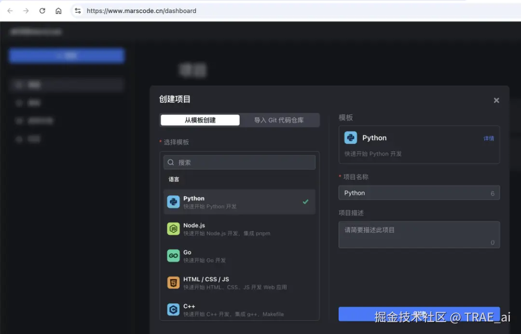Switch to the 从模板创建 tab
Screen dimensions: 521x334
coord(200,120)
